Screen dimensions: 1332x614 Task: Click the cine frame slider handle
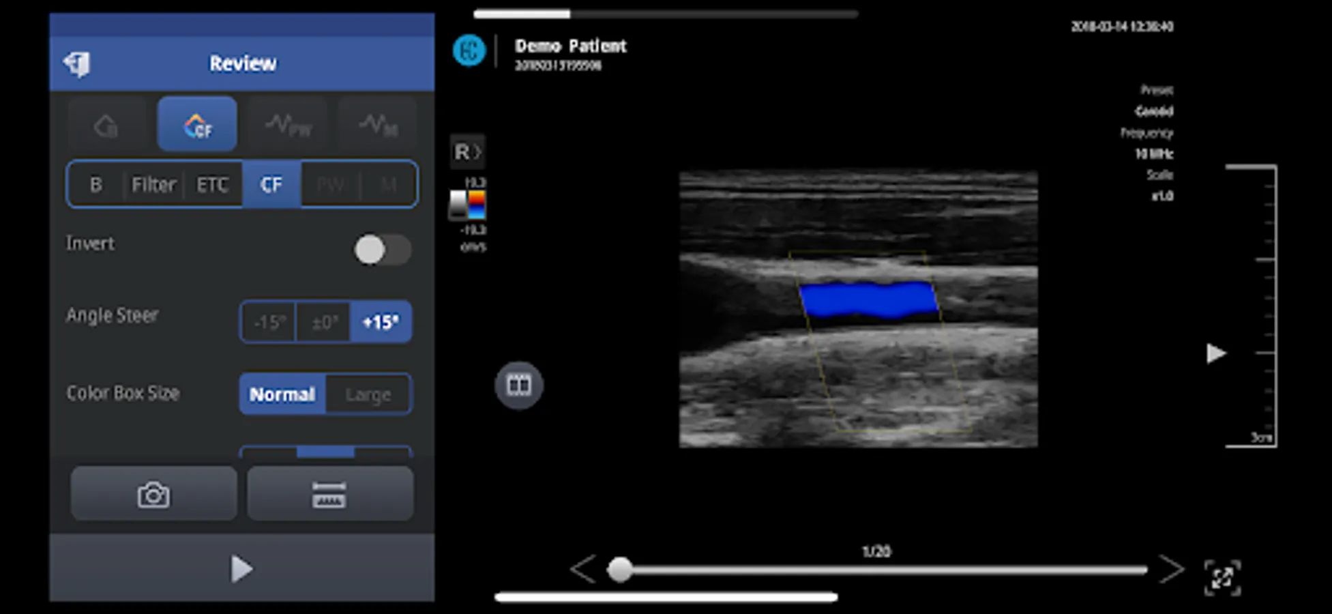pyautogui.click(x=620, y=570)
